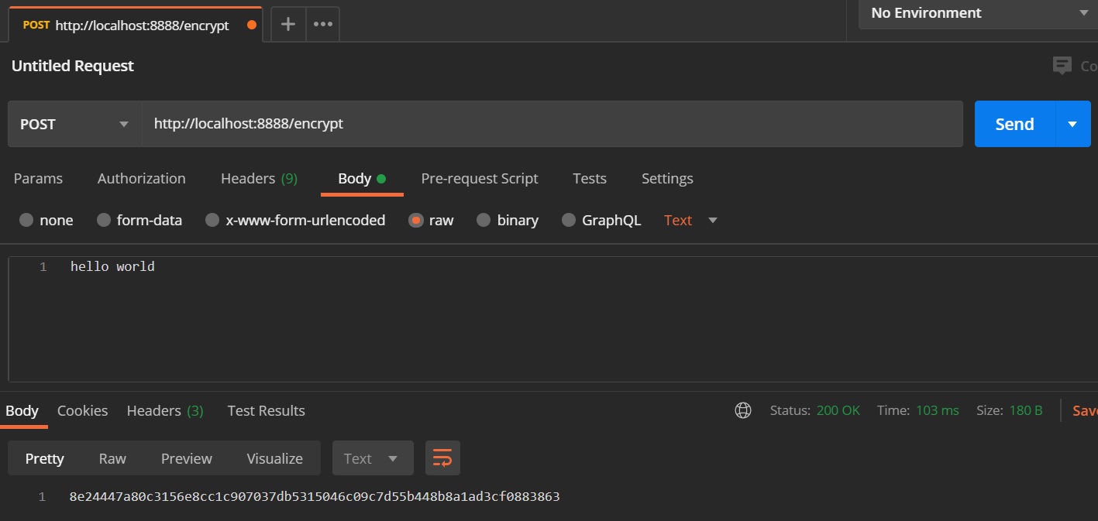Switch response view to Raw
Viewport: 1098px width, 521px height.
[112, 458]
